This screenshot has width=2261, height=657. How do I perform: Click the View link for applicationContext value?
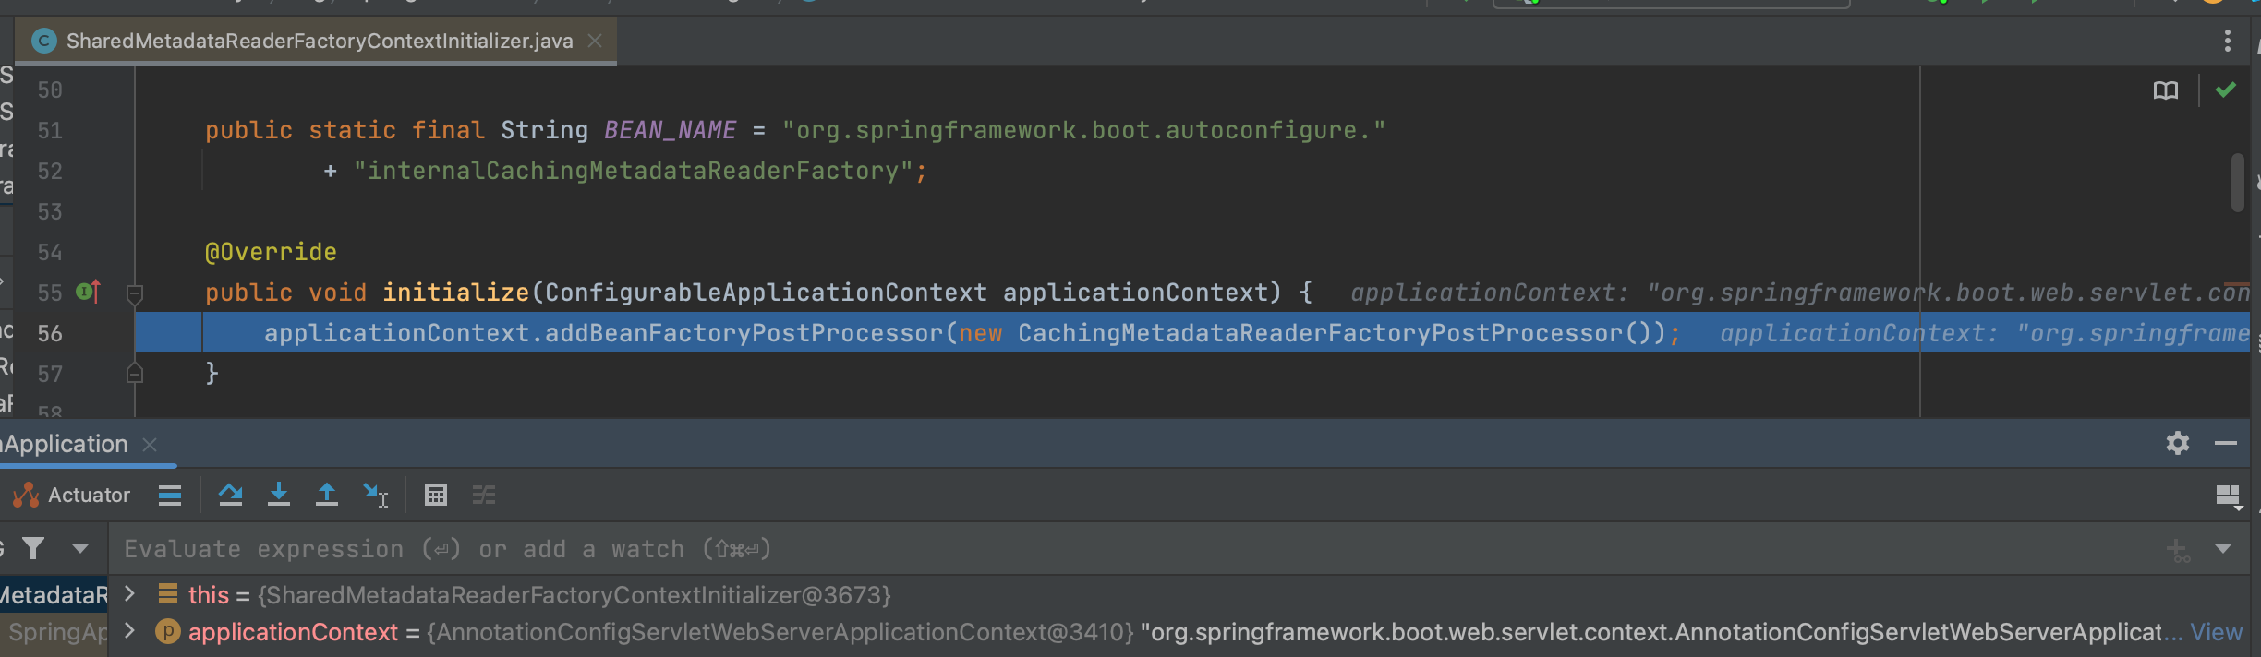click(x=2216, y=632)
